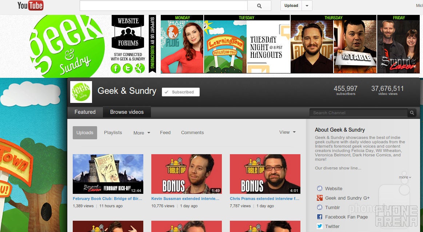Open the February Kick-Off video thumbnail
Image resolution: width=423 pixels, height=232 pixels.
108,174
